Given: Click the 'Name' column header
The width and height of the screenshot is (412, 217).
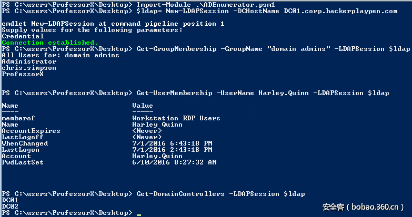Looking at the screenshot, I should click(x=10, y=106).
